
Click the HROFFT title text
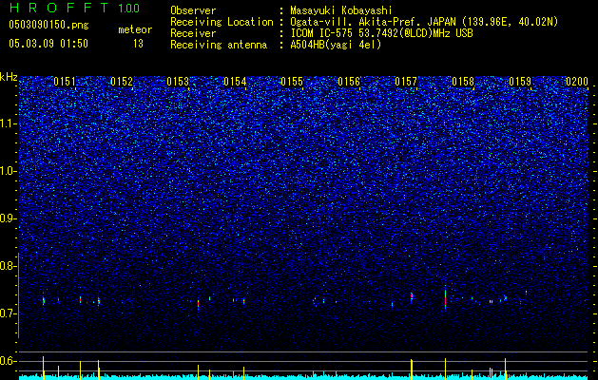pos(59,8)
